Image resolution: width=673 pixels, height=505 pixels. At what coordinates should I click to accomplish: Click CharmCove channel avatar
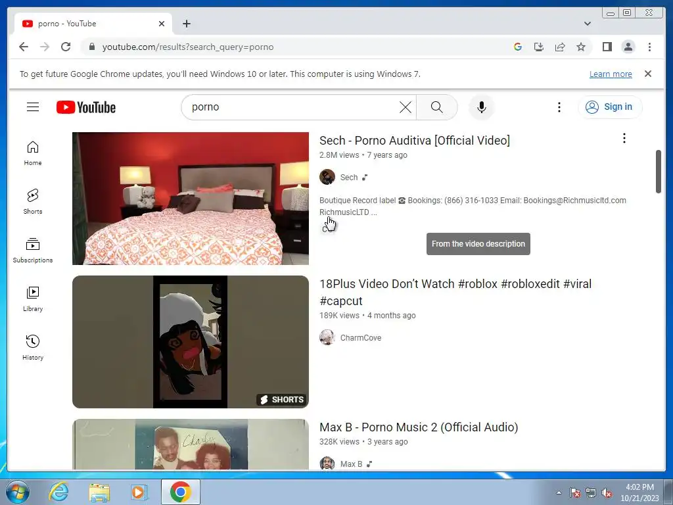coord(327,337)
